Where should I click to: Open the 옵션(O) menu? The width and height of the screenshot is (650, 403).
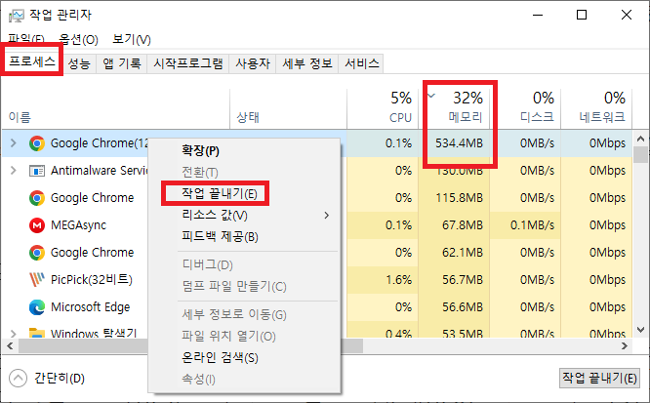(x=78, y=39)
